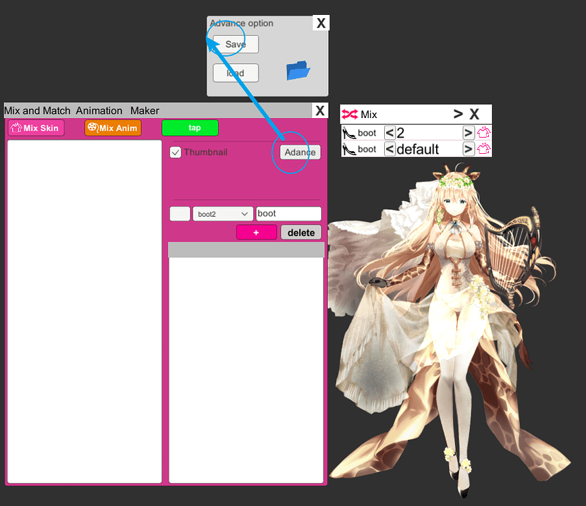Collapse the Mix panel with its > arrow

click(458, 114)
